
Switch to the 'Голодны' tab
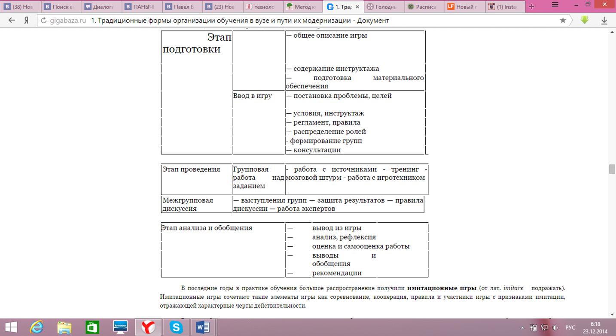point(384,7)
